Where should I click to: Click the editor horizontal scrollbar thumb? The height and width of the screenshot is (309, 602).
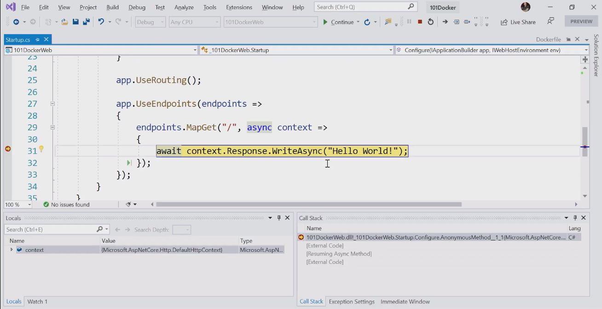click(308, 204)
